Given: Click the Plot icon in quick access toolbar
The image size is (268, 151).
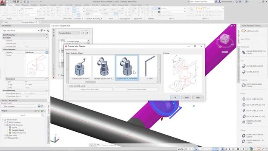Looking at the screenshot, I should coord(28,2).
